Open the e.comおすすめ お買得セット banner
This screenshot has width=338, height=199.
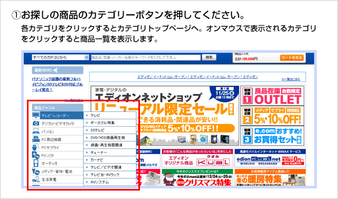click(273, 136)
